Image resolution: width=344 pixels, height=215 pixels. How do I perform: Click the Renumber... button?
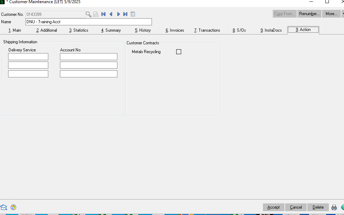coord(309,14)
